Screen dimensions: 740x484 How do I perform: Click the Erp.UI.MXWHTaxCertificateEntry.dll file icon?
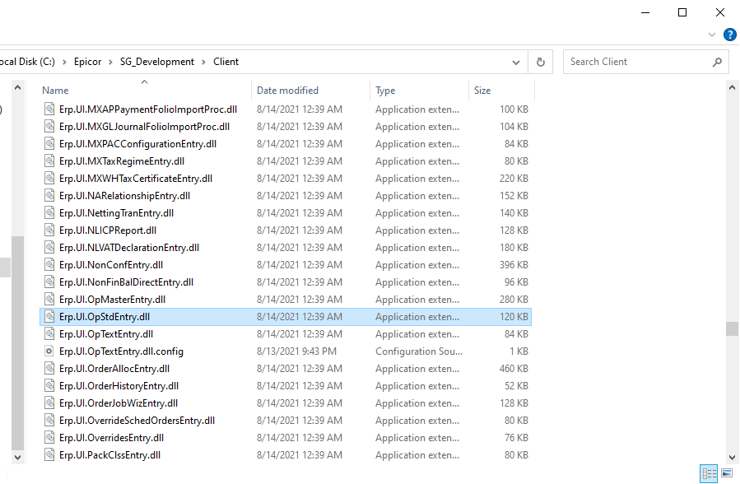[49, 179]
